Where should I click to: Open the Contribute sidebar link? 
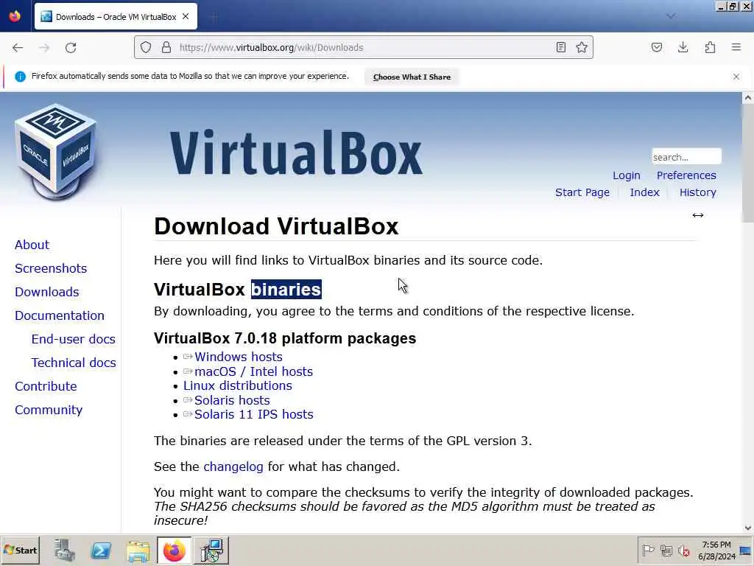[x=46, y=386]
